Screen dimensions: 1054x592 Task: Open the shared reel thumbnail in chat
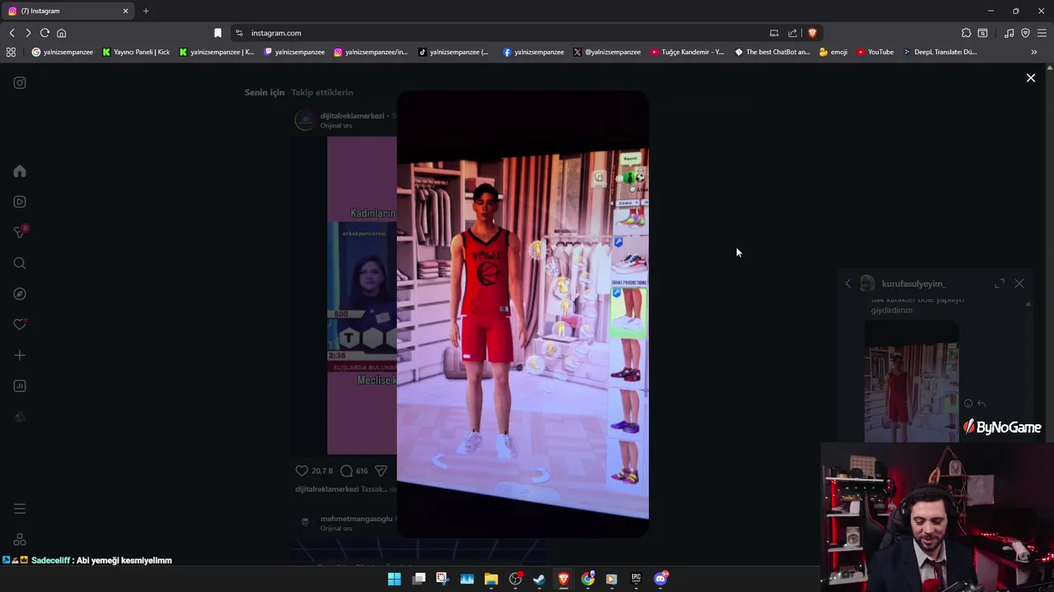pos(912,382)
